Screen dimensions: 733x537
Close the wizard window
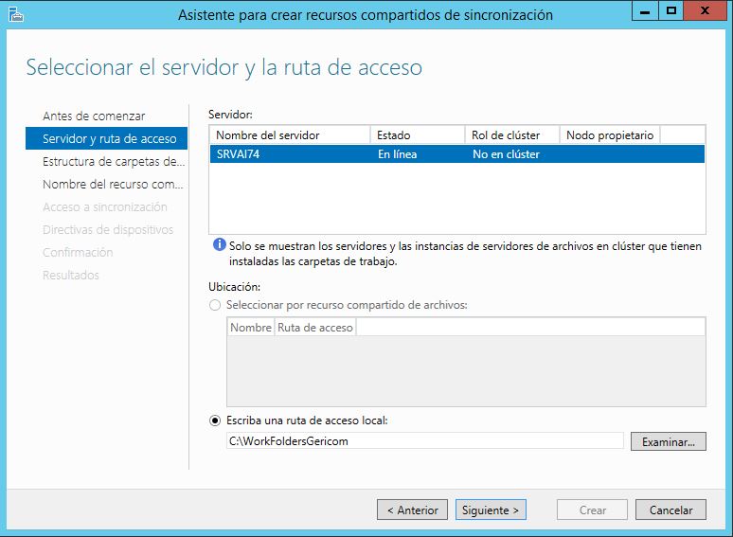click(706, 12)
